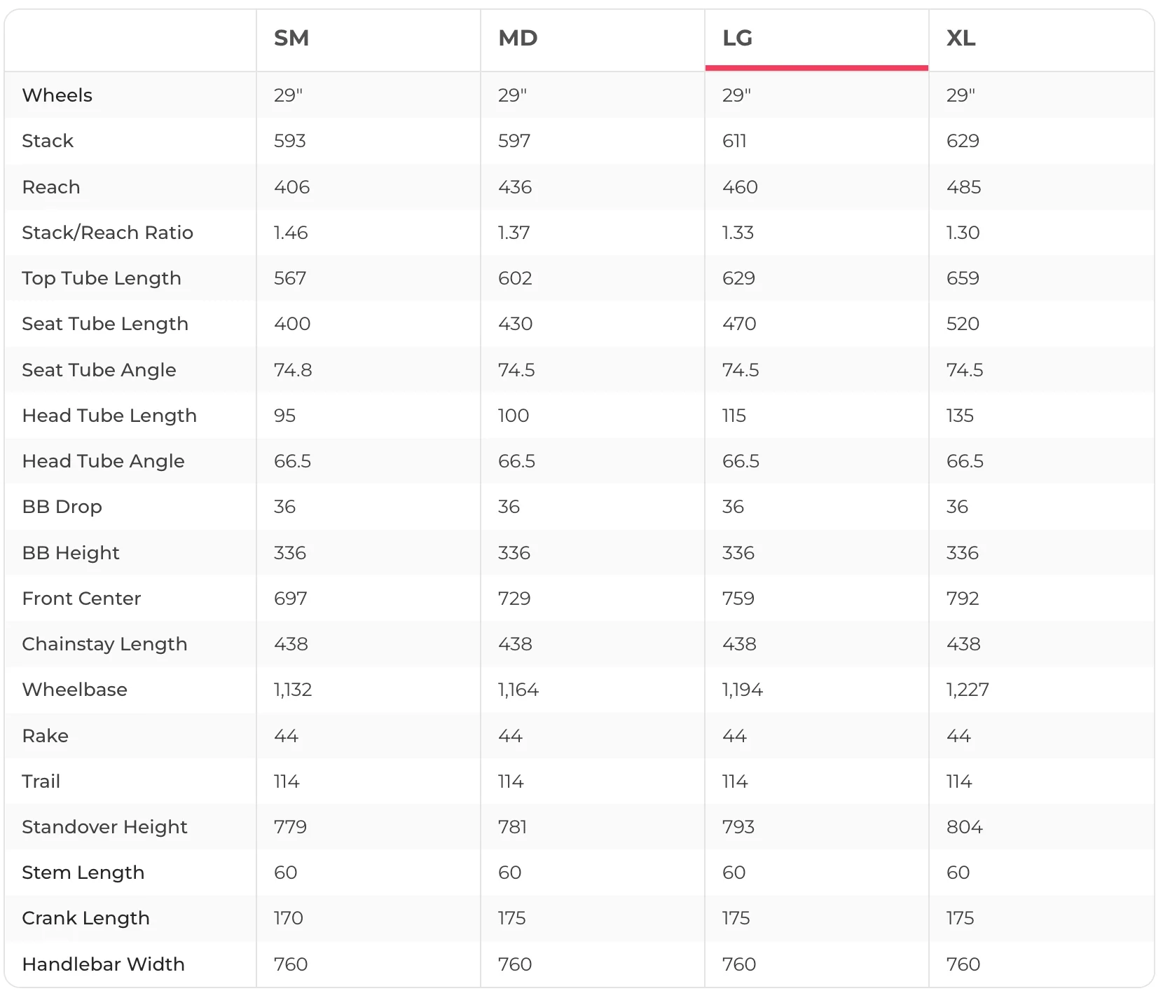
Task: Click the Standover Height label
Action: coord(105,827)
